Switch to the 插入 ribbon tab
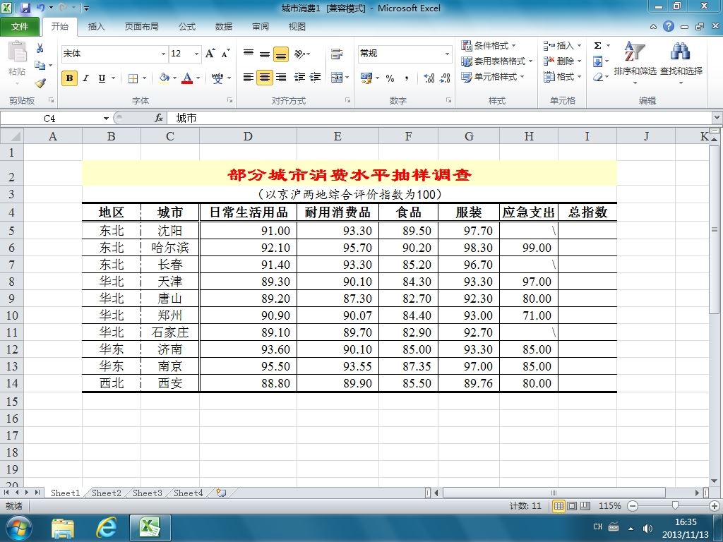 [96, 27]
